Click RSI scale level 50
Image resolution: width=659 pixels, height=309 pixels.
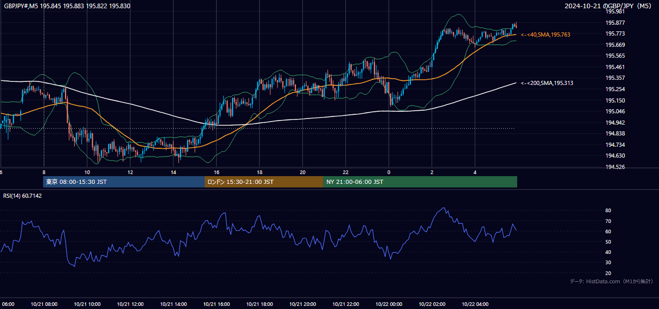tap(608, 242)
